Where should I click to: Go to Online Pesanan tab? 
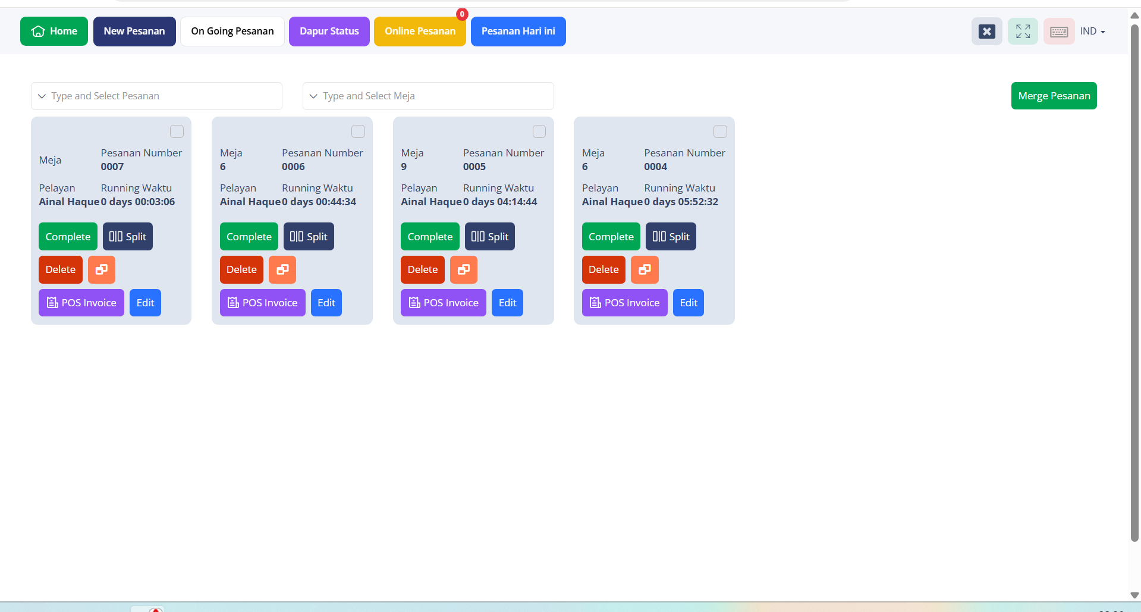pos(420,32)
